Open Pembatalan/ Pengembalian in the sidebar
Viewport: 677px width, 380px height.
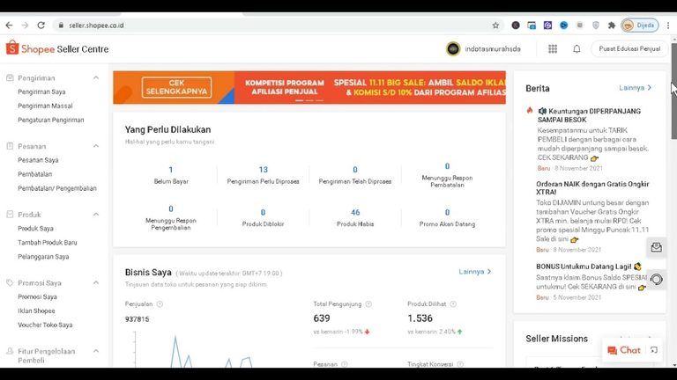click(x=57, y=188)
